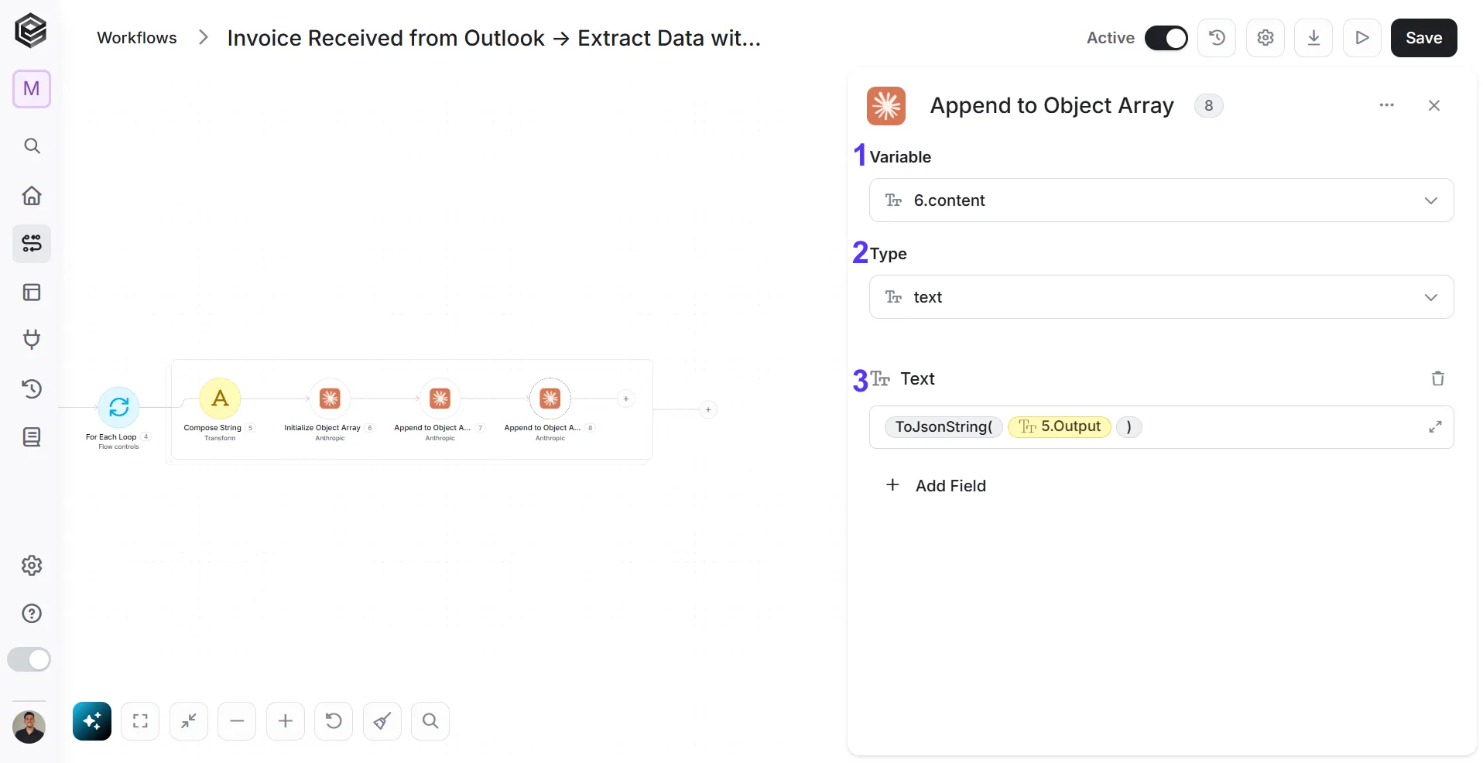Open the M workspace avatar
Image resolution: width=1483 pixels, height=763 pixels.
tap(32, 89)
